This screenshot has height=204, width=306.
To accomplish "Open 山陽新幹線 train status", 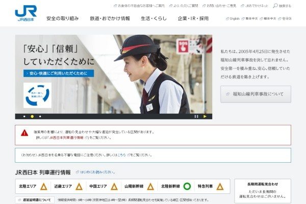I will click(x=139, y=187).
